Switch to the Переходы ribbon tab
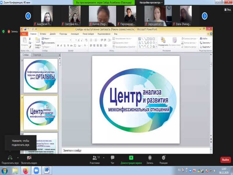This screenshot has height=175, width=233. pyautogui.click(x=63, y=34)
